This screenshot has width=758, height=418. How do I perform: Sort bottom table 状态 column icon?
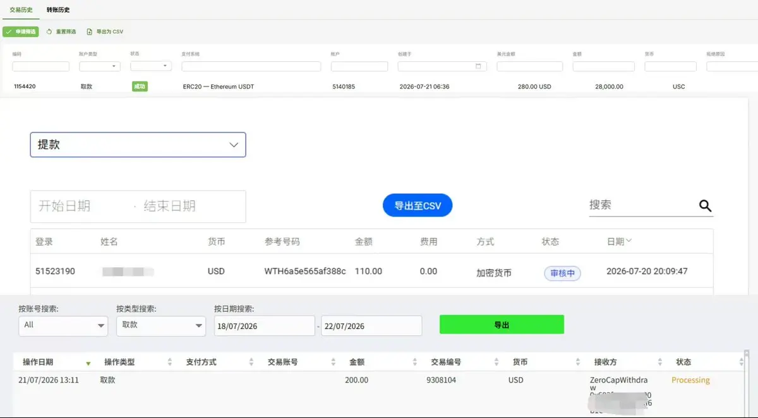(x=742, y=362)
